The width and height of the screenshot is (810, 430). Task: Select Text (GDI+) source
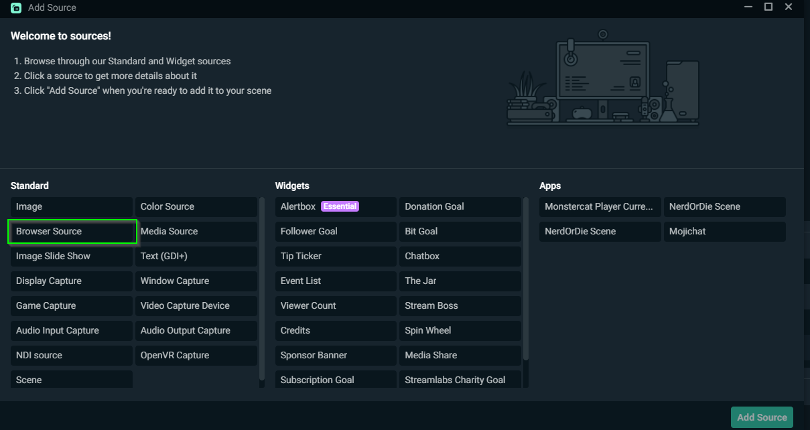point(196,256)
